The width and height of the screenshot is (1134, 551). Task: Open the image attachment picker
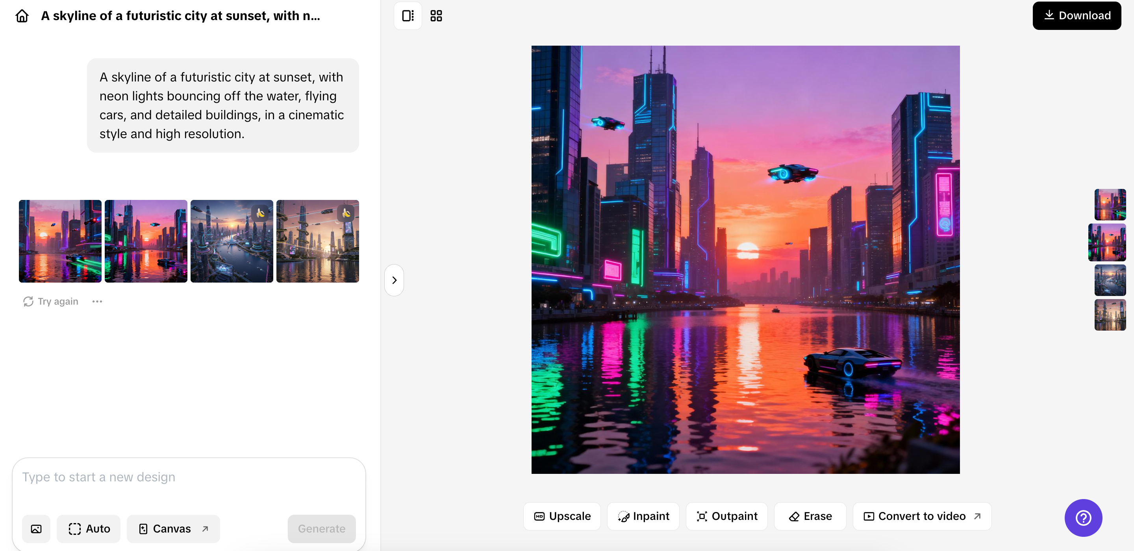coord(37,529)
